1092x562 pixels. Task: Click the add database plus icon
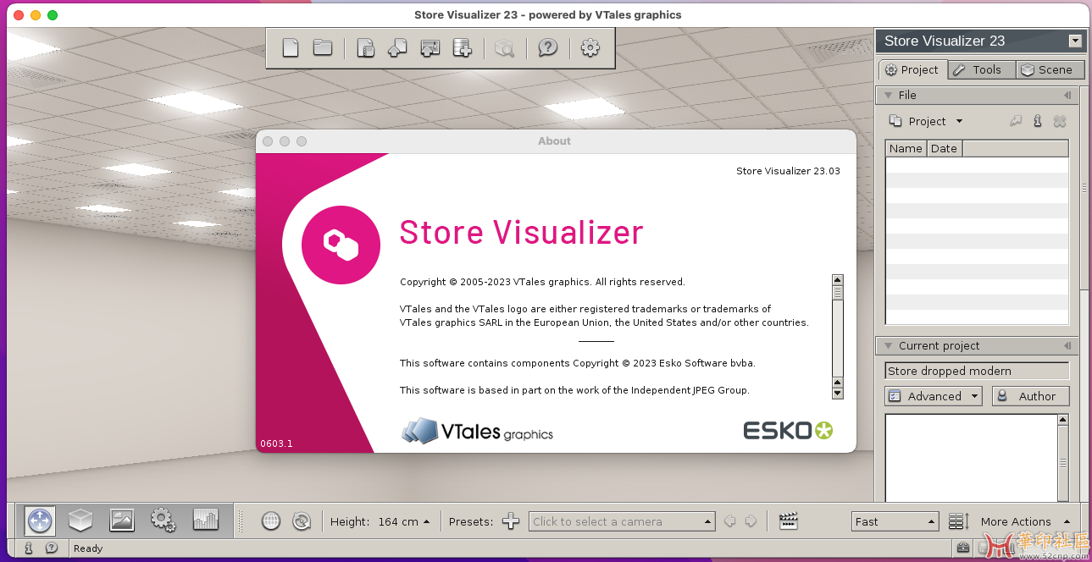tap(462, 48)
